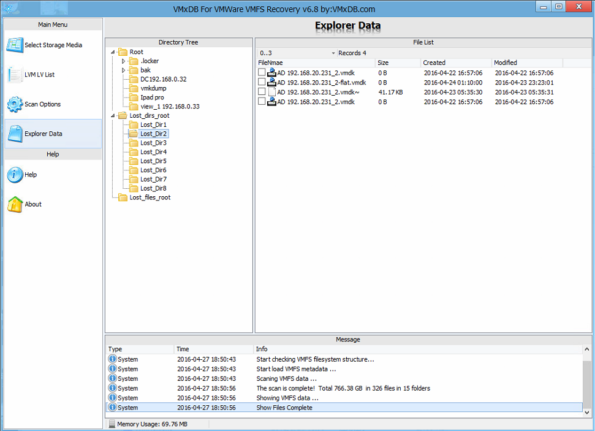Select Lost_Dir2 in the directory tree
Screen dimensions: 595x431
153,134
